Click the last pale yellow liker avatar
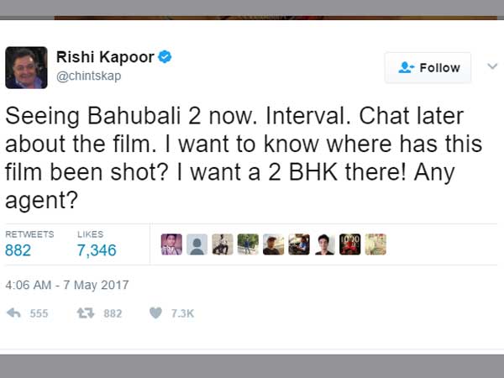504x378 pixels. click(x=375, y=244)
